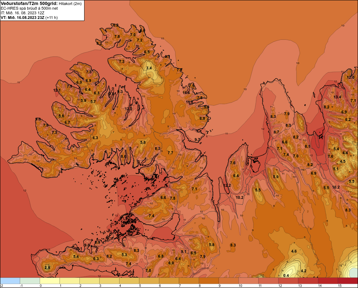Screen dimensions: 358x288
Task: Click the 'EC-HRES spá brúuð á 500m net' line
Action: [29, 8]
